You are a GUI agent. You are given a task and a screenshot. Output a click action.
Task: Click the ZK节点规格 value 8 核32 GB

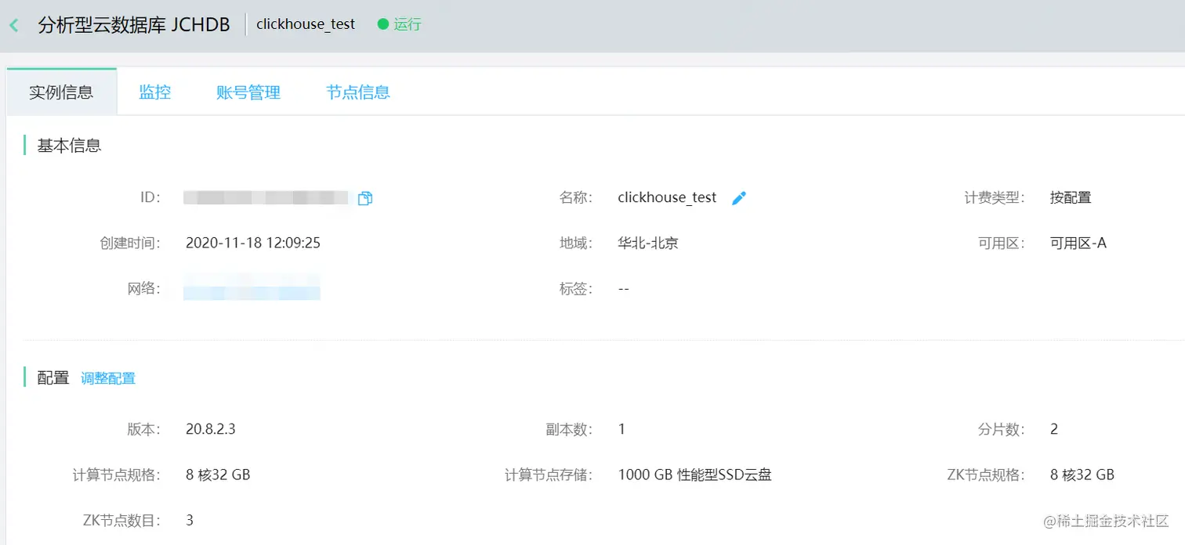tap(1082, 475)
